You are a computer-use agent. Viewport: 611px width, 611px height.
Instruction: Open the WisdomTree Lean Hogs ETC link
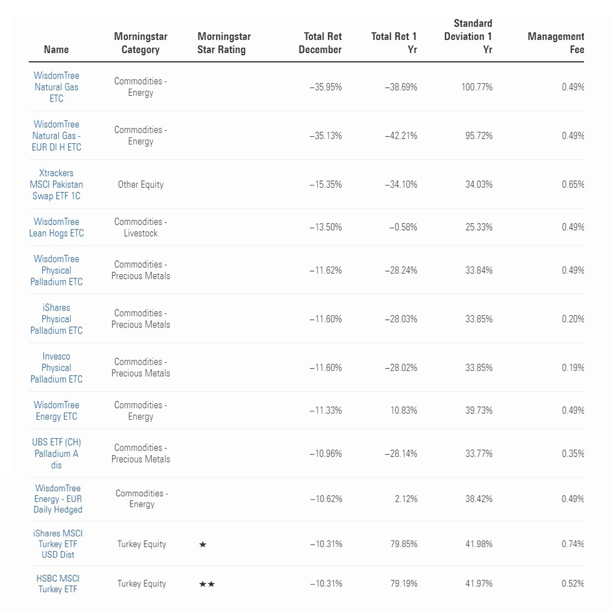(56, 227)
